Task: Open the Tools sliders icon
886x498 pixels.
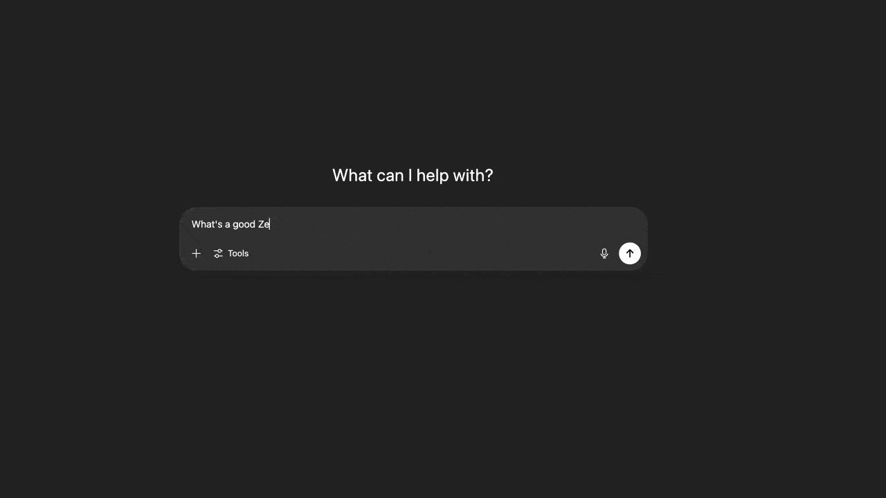Action: pos(218,254)
